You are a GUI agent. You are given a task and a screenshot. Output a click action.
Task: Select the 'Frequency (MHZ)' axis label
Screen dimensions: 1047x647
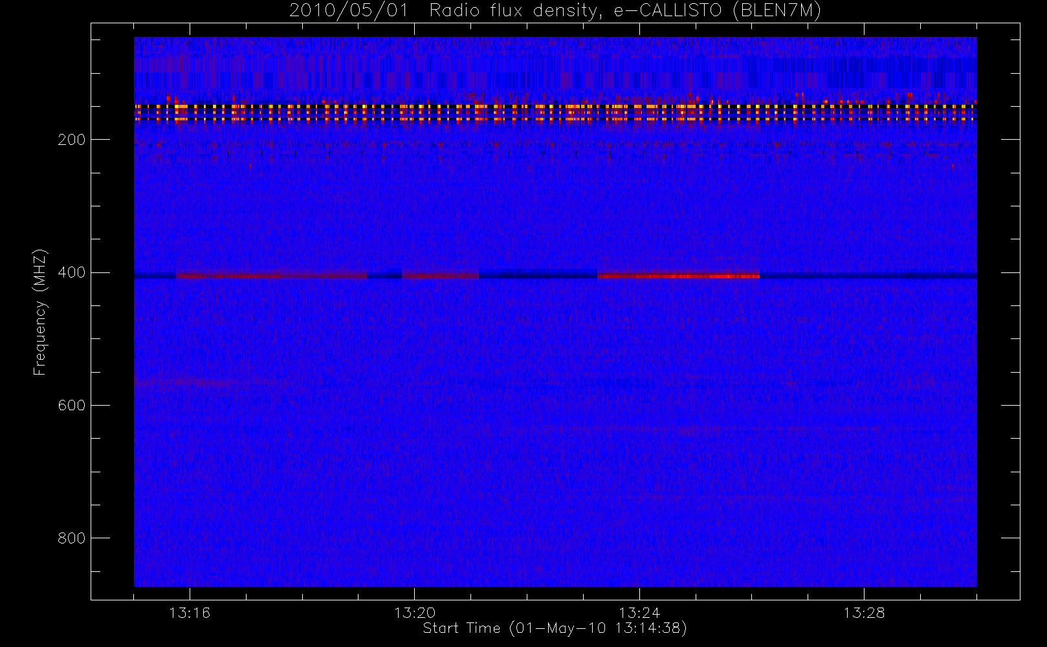click(40, 312)
